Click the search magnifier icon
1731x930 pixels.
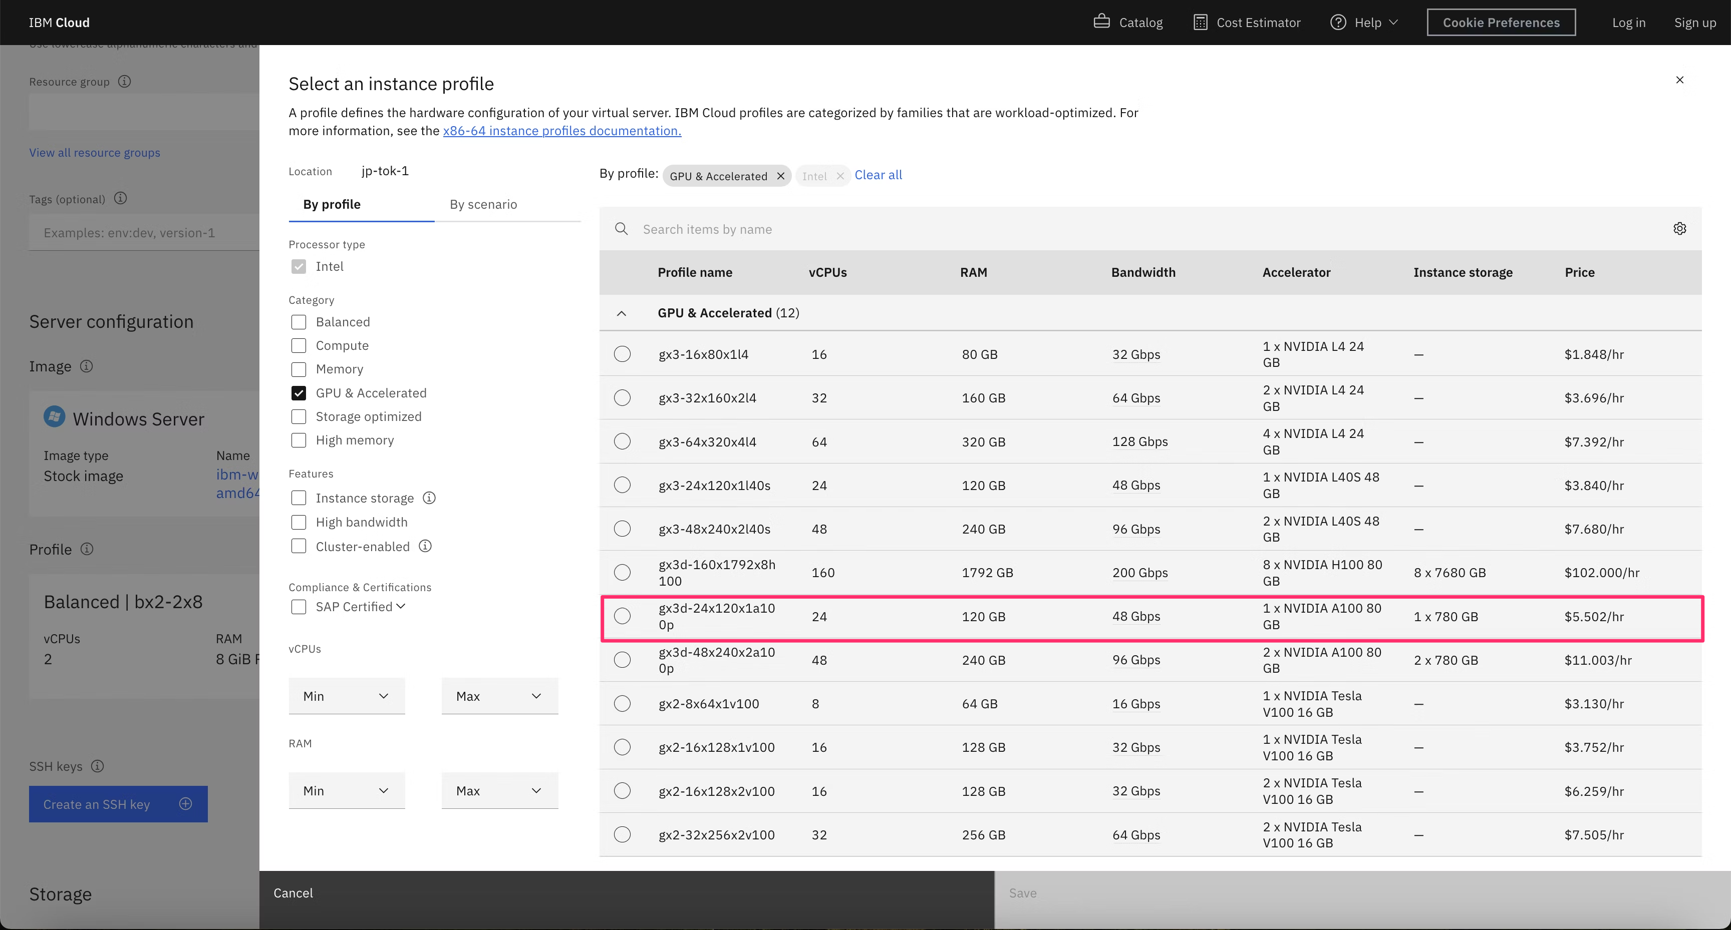[622, 229]
